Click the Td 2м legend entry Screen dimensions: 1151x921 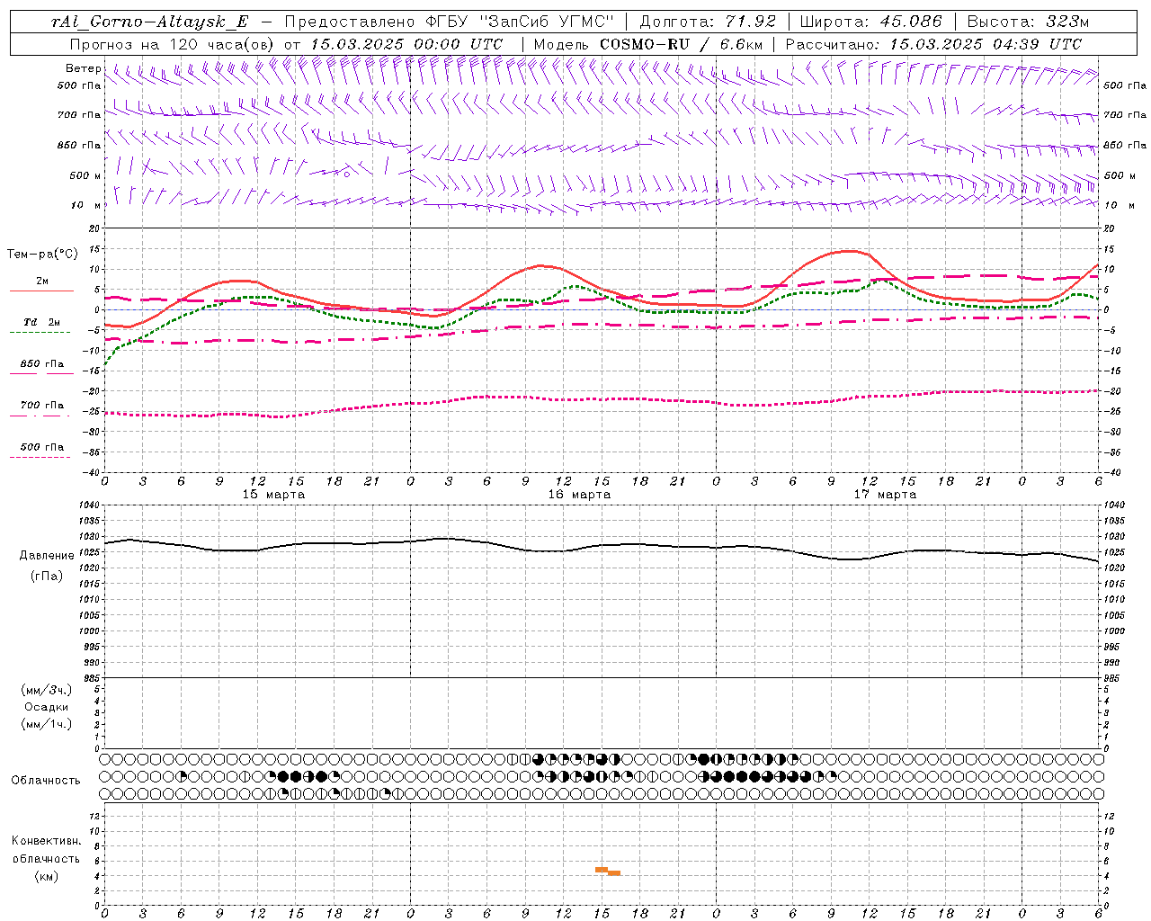coord(40,322)
